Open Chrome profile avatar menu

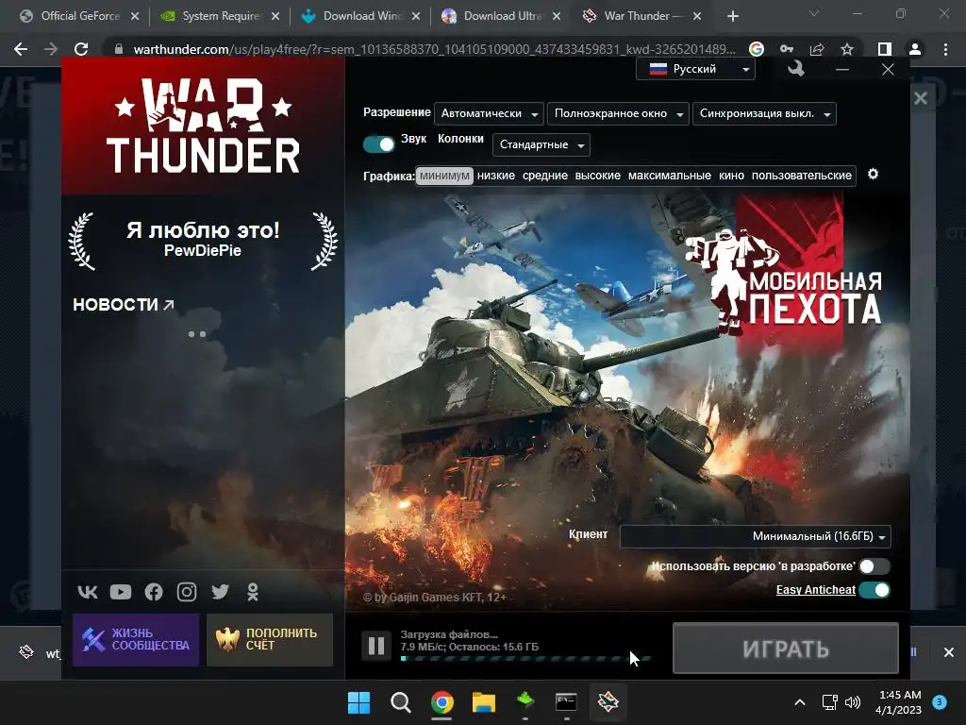(x=915, y=49)
